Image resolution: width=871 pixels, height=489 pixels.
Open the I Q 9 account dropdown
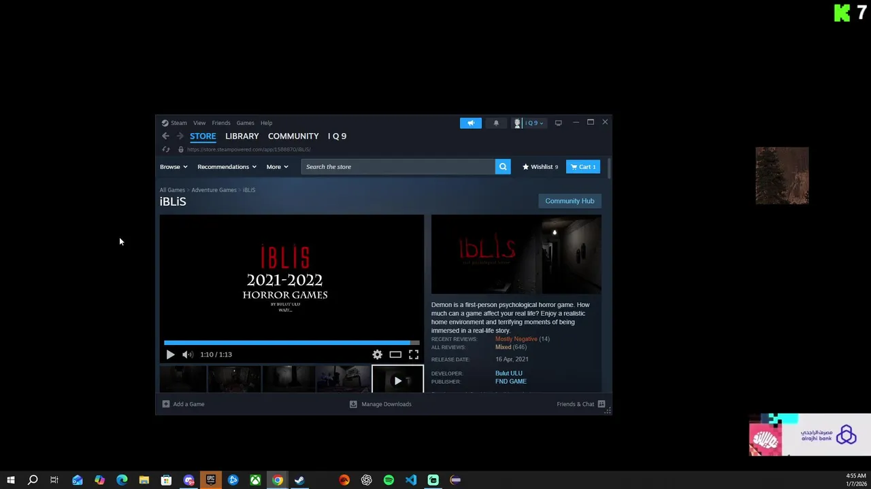coord(529,123)
